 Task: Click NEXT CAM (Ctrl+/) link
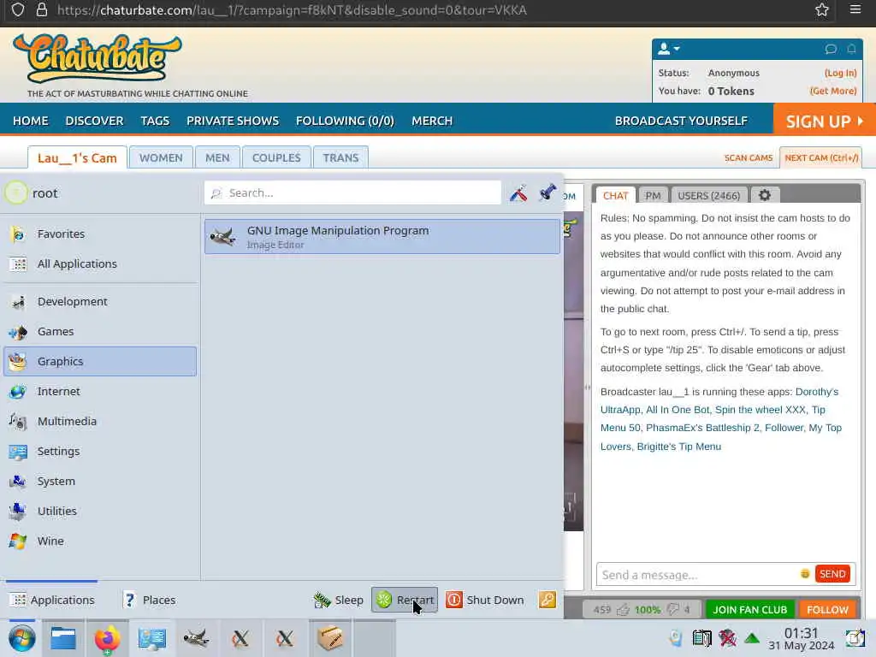820,157
